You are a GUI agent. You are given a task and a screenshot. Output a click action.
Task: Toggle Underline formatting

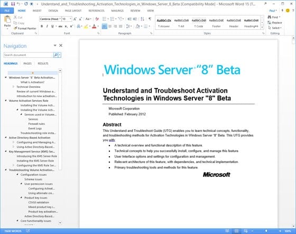pos(52,26)
